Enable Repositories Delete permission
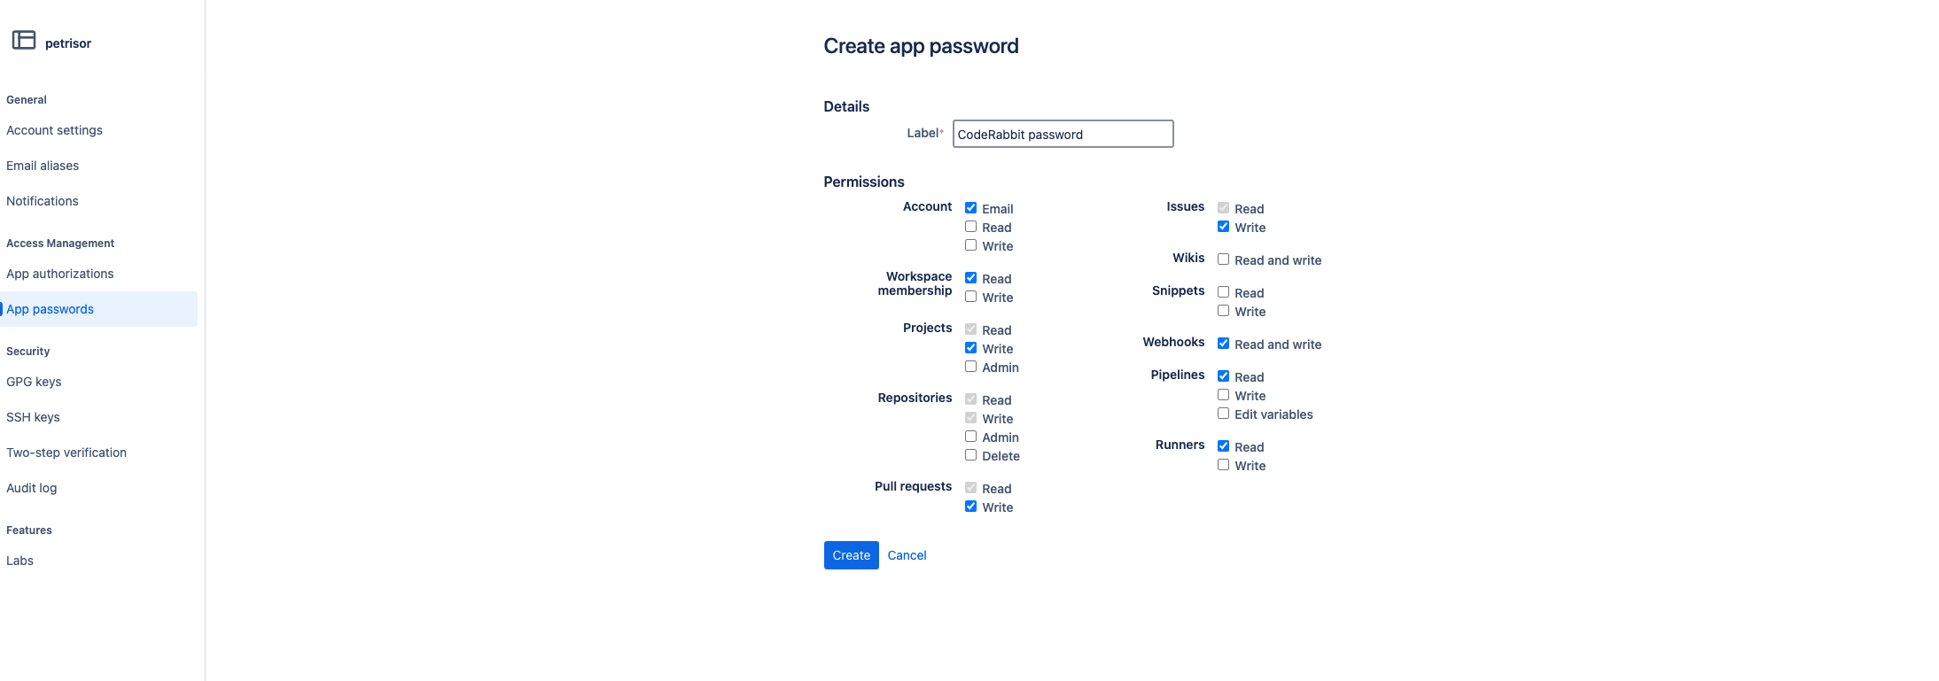Screen dimensions: 1939x681 point(971,455)
